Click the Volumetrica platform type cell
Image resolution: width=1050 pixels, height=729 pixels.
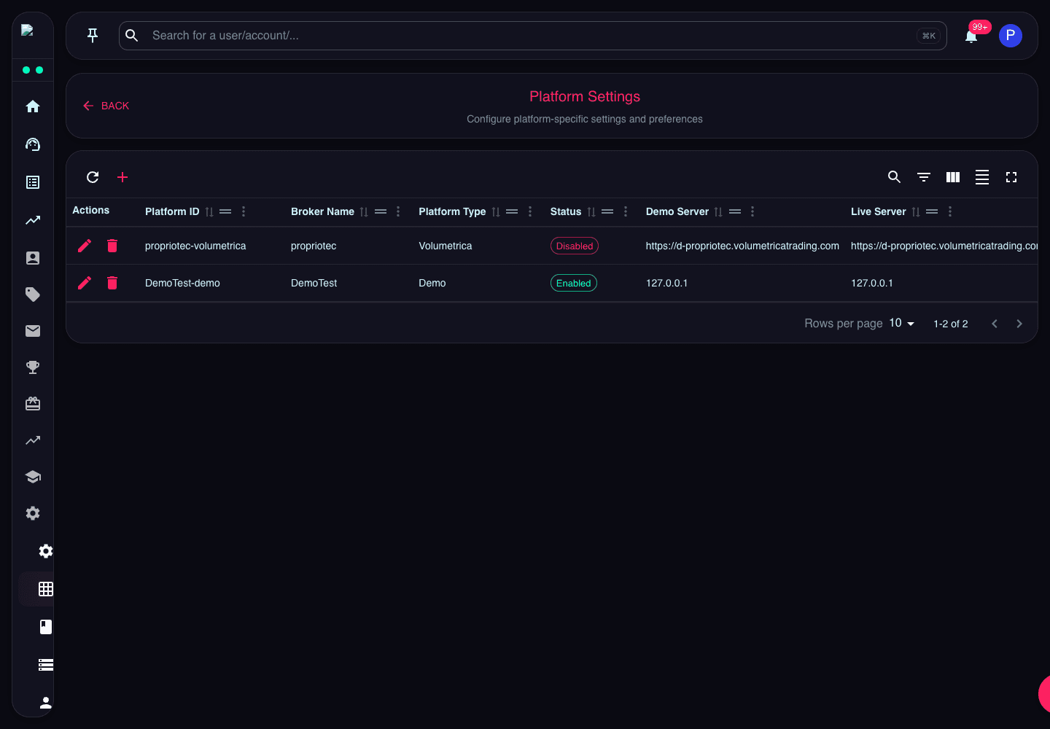tap(446, 246)
